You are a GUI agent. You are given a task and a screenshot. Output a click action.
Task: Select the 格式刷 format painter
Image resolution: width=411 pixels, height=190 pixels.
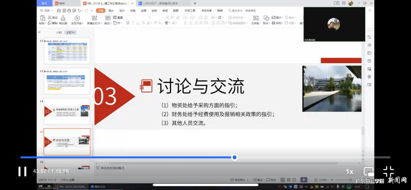click(63, 20)
